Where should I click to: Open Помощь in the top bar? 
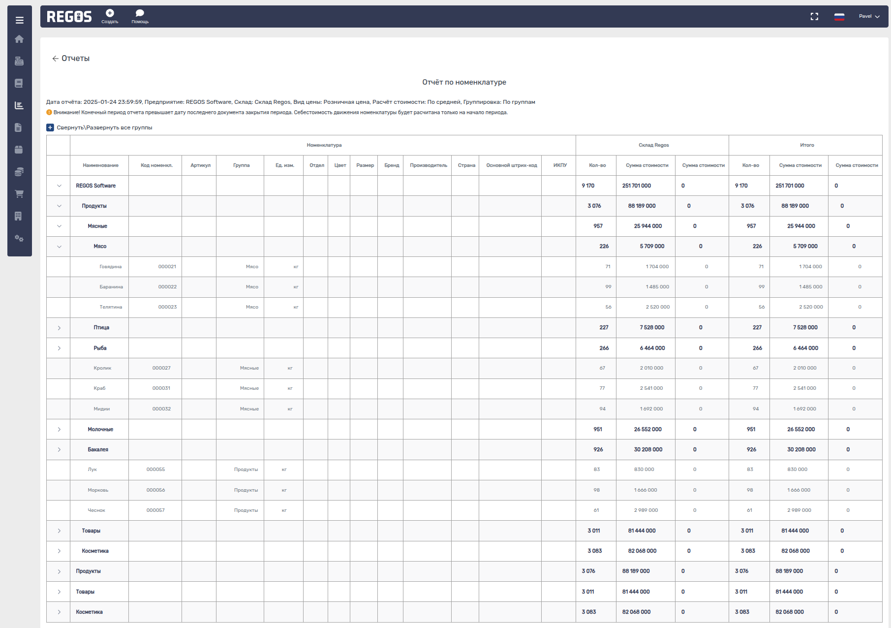coord(140,16)
